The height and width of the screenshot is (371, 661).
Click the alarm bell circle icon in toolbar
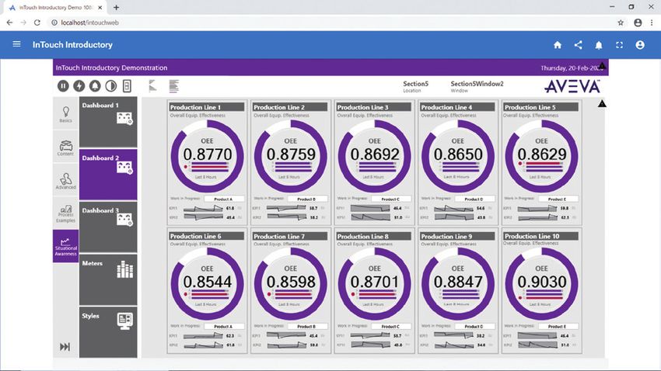tap(95, 86)
